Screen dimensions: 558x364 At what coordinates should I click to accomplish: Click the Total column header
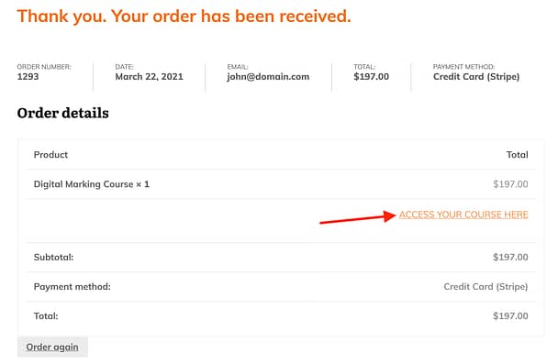click(517, 155)
